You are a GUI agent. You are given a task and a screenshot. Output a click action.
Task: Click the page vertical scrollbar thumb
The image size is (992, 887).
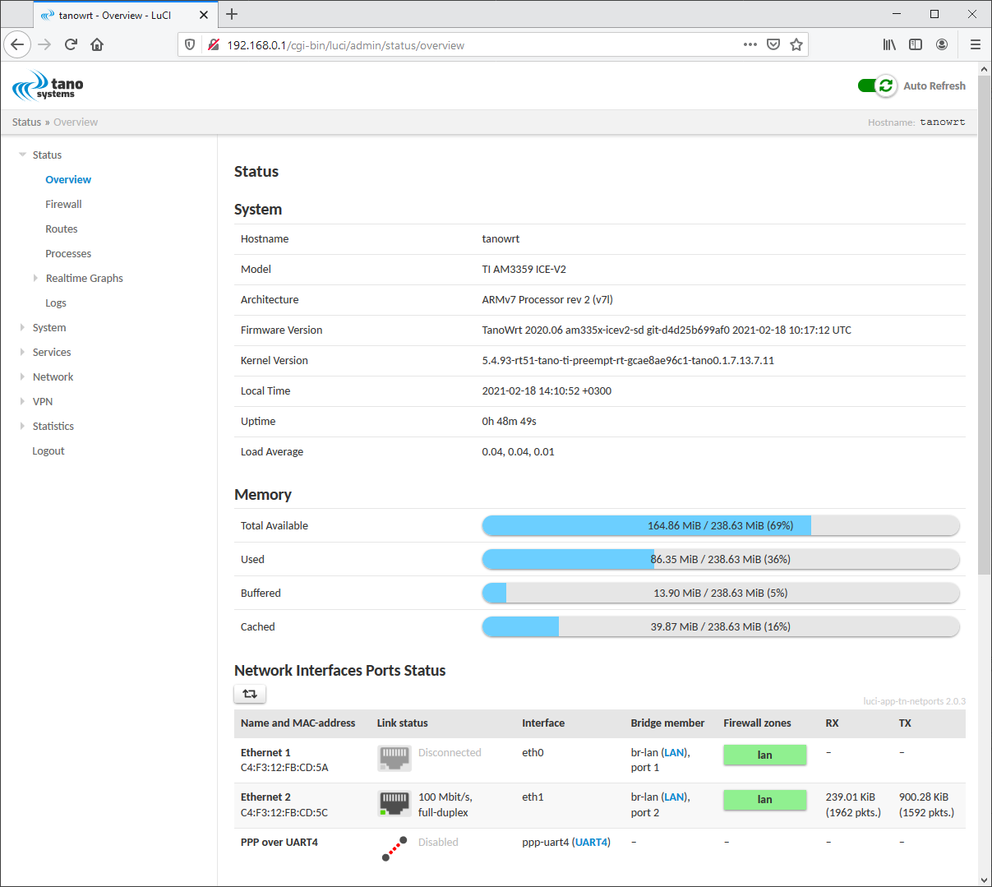(985, 325)
